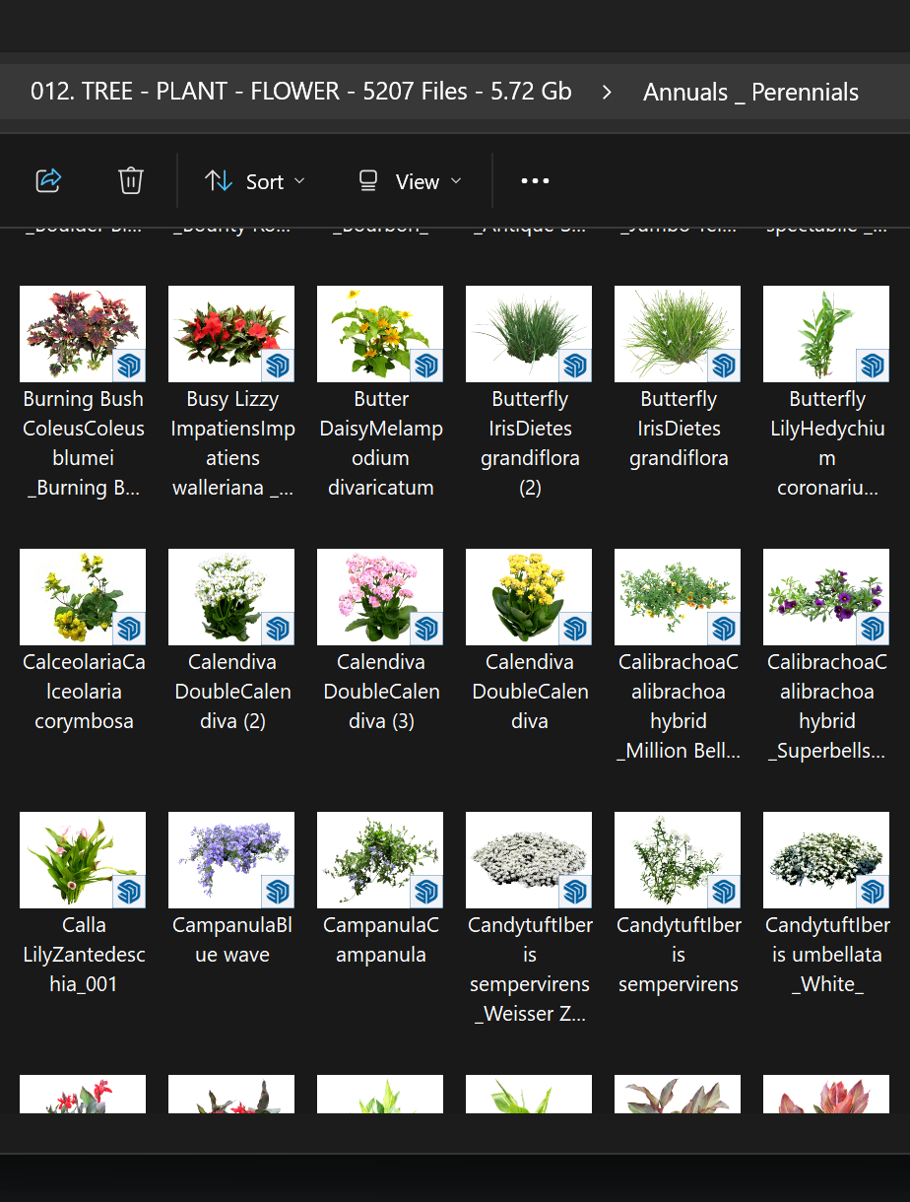Select the plain Candytuft Iberis sempervirens thumbnail

[x=678, y=860]
